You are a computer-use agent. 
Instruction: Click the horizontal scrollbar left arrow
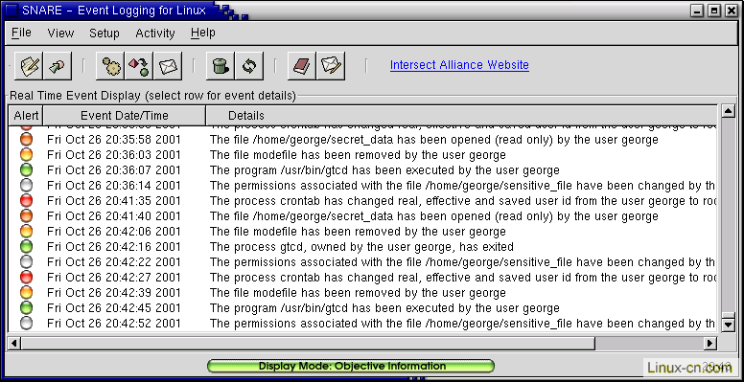[14, 343]
